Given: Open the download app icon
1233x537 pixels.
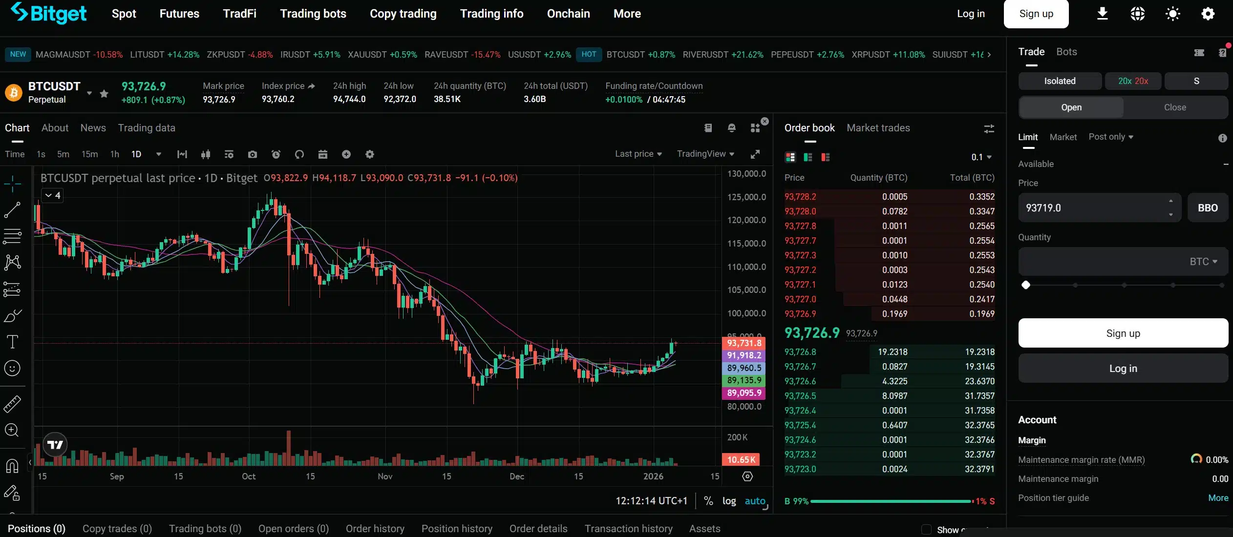Looking at the screenshot, I should coord(1102,14).
